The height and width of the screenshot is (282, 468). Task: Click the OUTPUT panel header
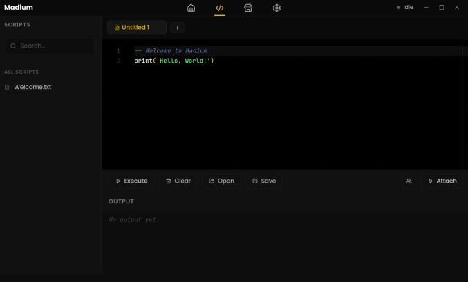(x=121, y=201)
